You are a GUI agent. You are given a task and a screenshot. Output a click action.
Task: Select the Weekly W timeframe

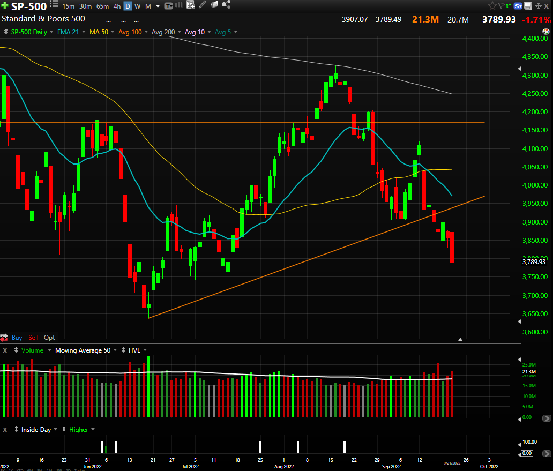point(138,6)
